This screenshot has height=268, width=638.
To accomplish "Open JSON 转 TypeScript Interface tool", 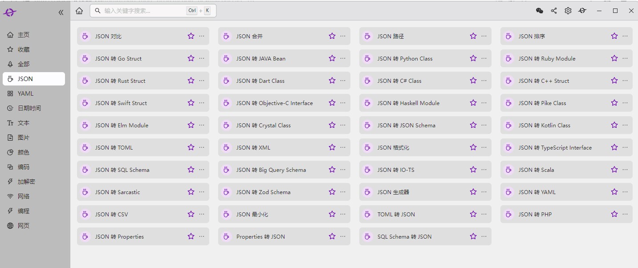I will coord(566,147).
